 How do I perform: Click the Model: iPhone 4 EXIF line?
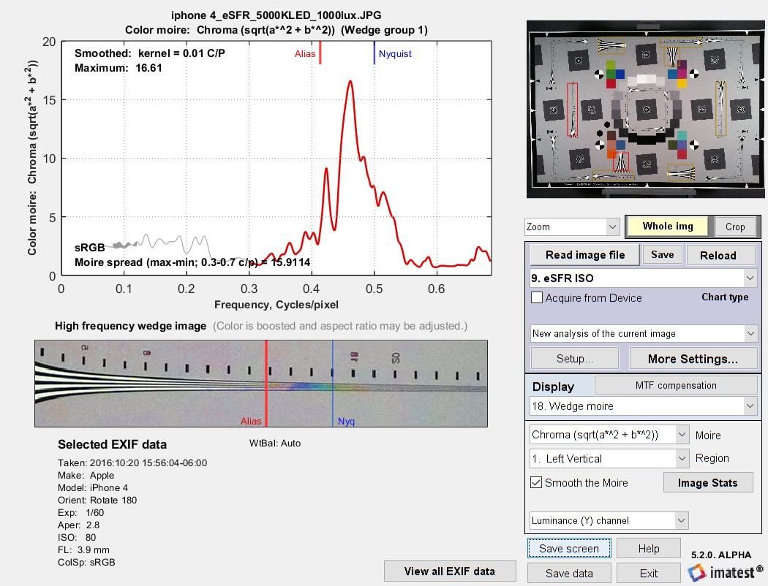click(x=93, y=487)
